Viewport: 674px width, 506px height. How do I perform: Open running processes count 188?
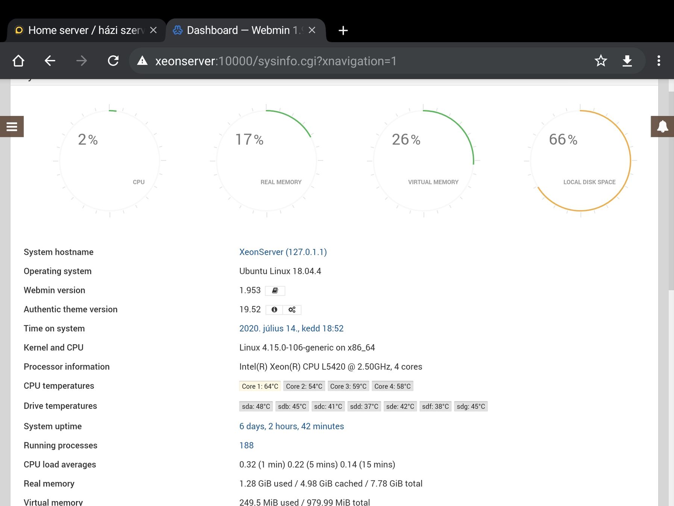[247, 445]
